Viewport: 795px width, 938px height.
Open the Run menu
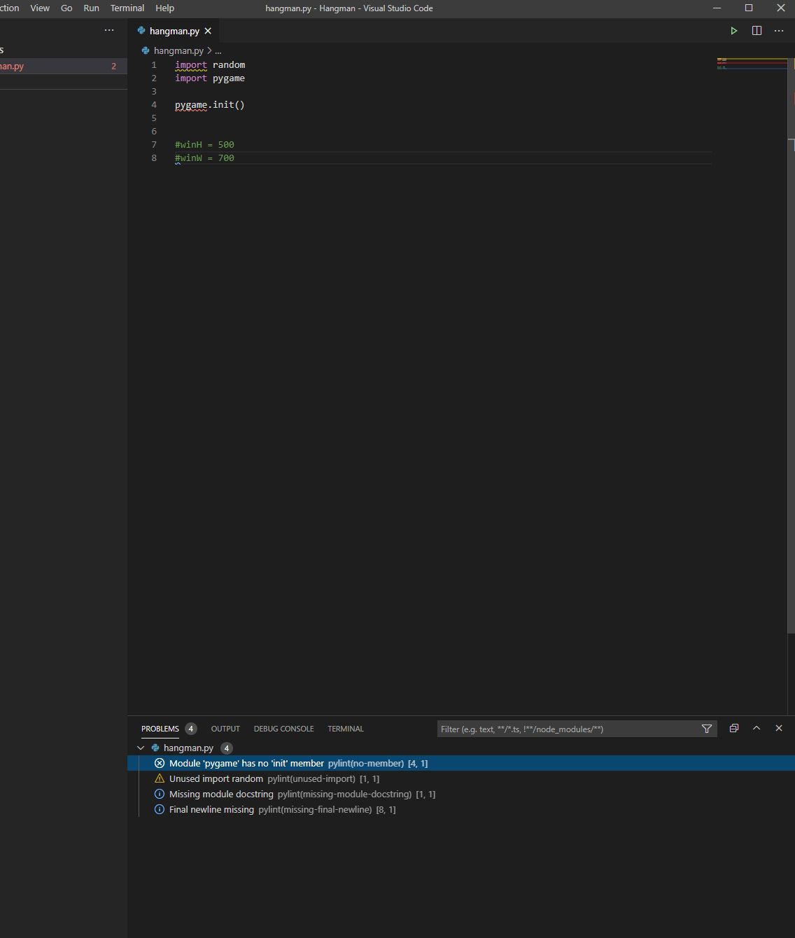(x=91, y=8)
